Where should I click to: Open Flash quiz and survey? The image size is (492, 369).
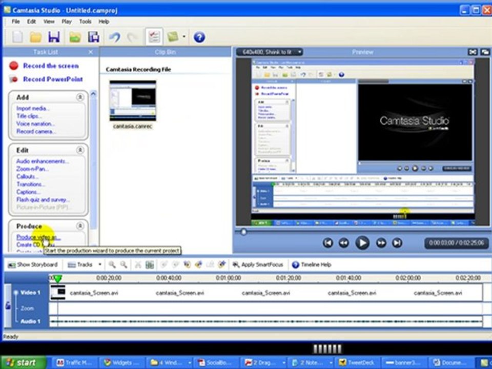point(43,199)
